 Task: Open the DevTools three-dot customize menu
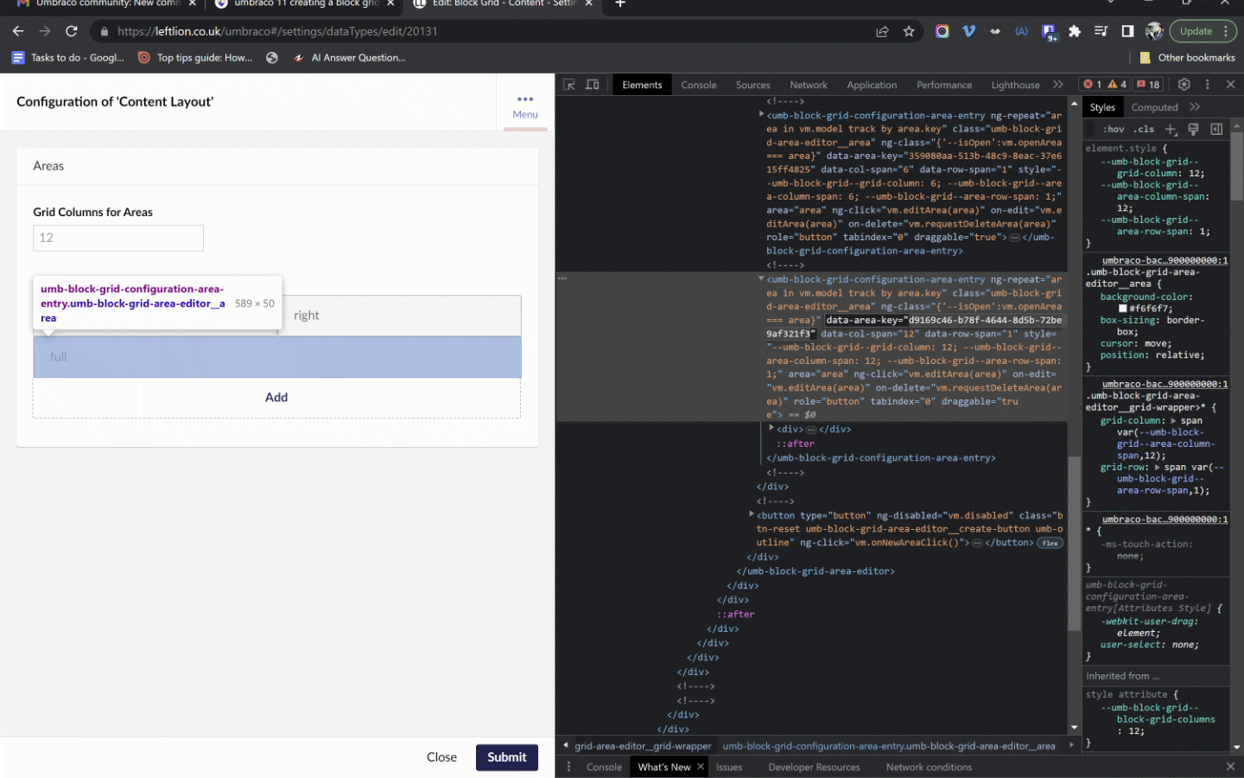tap(1208, 85)
